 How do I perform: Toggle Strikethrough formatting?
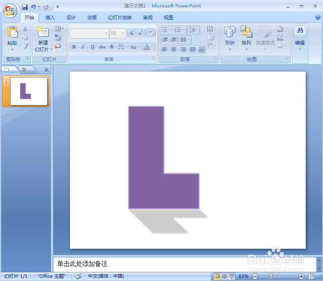coord(102,47)
